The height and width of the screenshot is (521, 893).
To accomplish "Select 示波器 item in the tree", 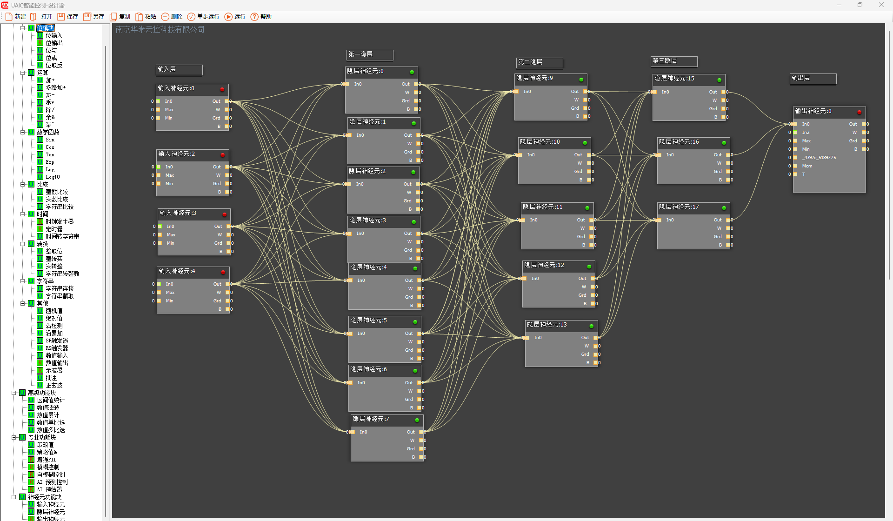I will coord(54,370).
